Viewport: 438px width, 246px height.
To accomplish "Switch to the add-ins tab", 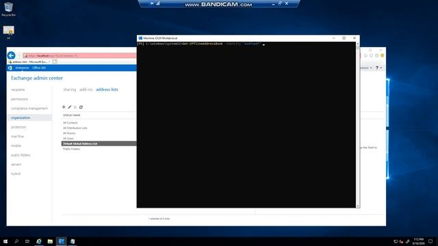I will 86,90.
